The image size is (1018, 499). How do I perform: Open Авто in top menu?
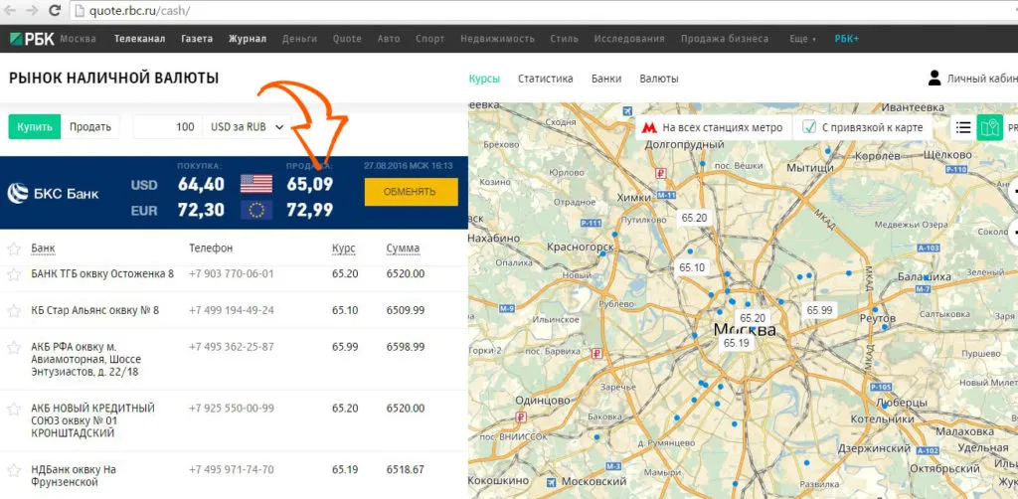389,39
